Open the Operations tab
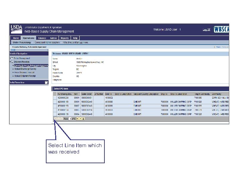The height and width of the screenshot is (181, 241). [x=28, y=38]
